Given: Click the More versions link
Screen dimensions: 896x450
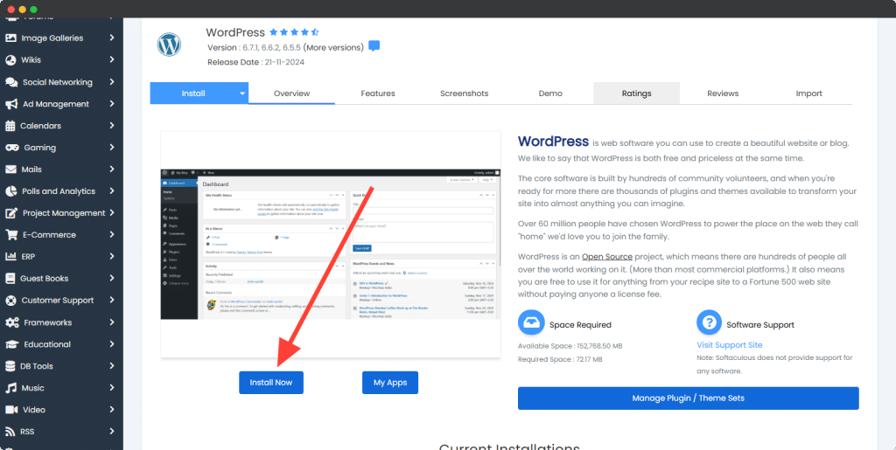Looking at the screenshot, I should pos(333,47).
